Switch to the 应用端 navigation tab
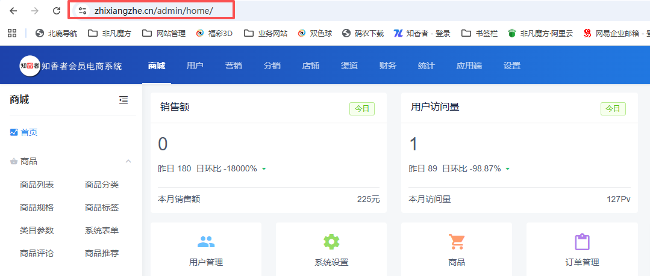 (469, 66)
